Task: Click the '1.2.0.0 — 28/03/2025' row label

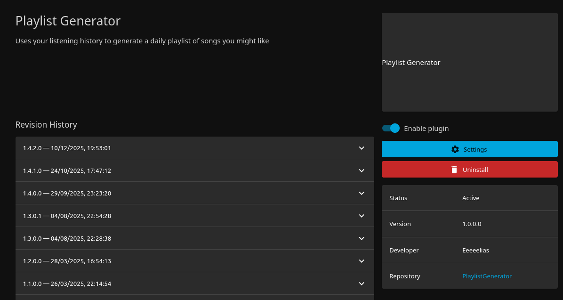Action: [x=67, y=261]
